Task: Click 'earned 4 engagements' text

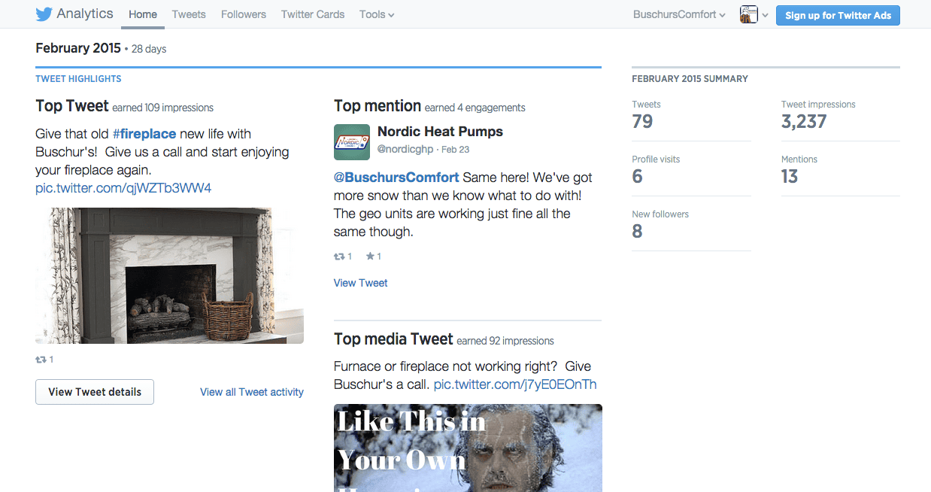Action: [475, 108]
